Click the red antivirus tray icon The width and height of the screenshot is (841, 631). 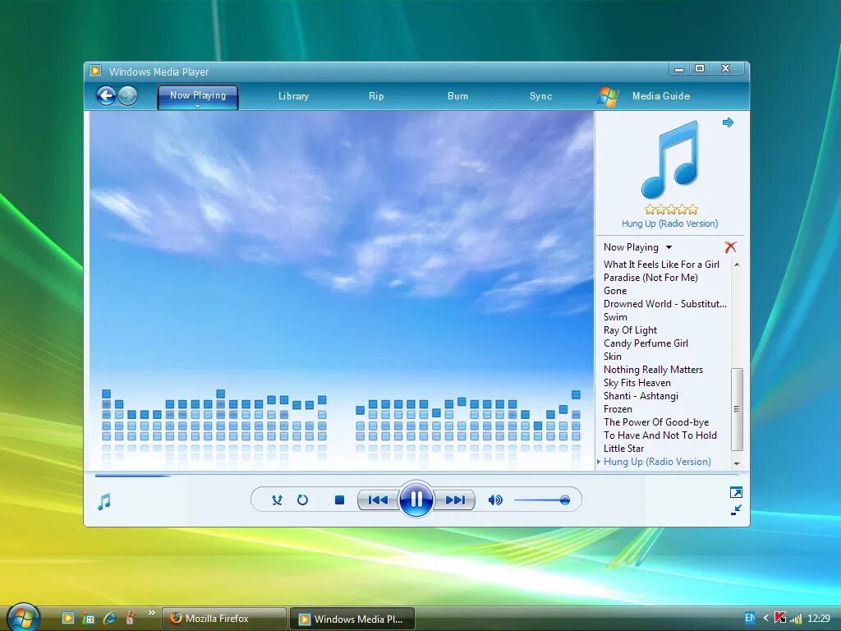(x=780, y=618)
